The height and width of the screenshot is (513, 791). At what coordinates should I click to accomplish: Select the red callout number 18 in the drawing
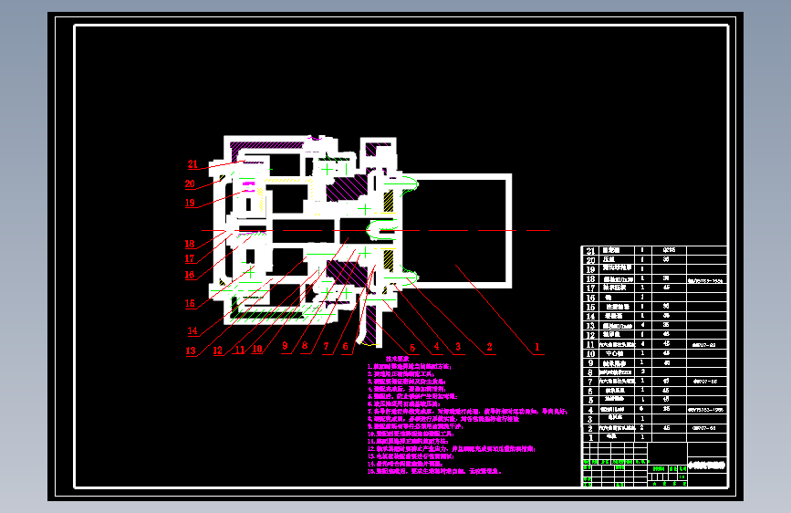pyautogui.click(x=190, y=244)
